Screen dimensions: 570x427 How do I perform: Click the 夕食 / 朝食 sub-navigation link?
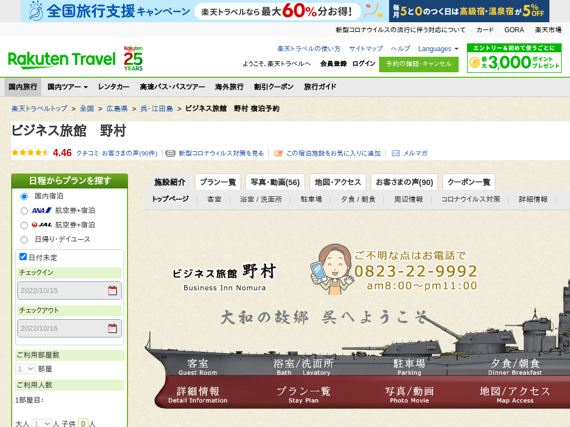(x=358, y=200)
